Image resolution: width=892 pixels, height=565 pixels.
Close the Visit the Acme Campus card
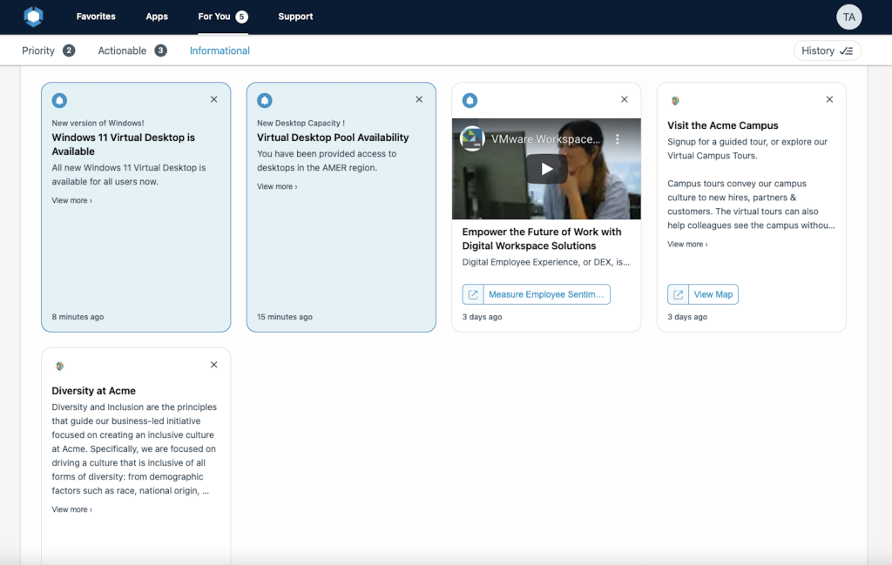coord(829,99)
